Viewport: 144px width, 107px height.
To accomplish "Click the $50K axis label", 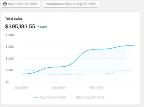I will pos(9,70).
